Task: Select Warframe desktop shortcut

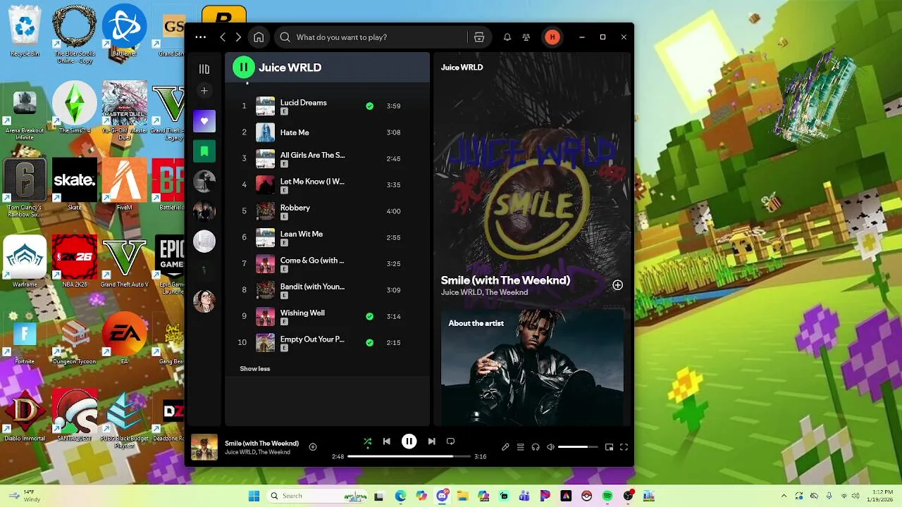Action: 25,262
